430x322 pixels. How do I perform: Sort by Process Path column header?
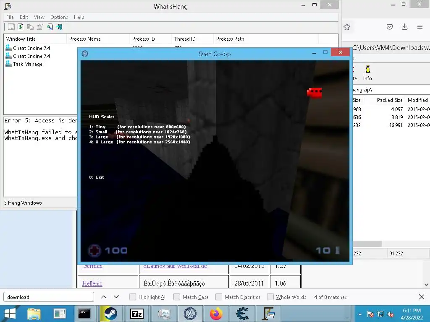point(266,39)
